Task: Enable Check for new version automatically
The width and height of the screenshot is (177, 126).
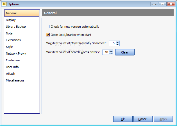Action: (48, 27)
